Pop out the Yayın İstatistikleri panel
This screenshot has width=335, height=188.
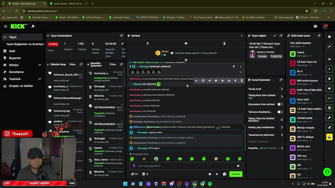121,36
